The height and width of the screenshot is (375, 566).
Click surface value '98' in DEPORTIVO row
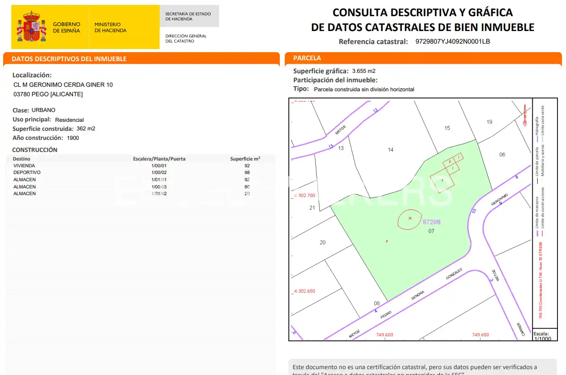pos(247,173)
